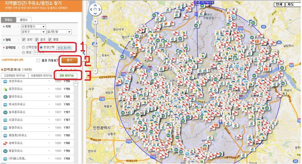Open the 성북구 district dropdown

[x=33, y=32]
